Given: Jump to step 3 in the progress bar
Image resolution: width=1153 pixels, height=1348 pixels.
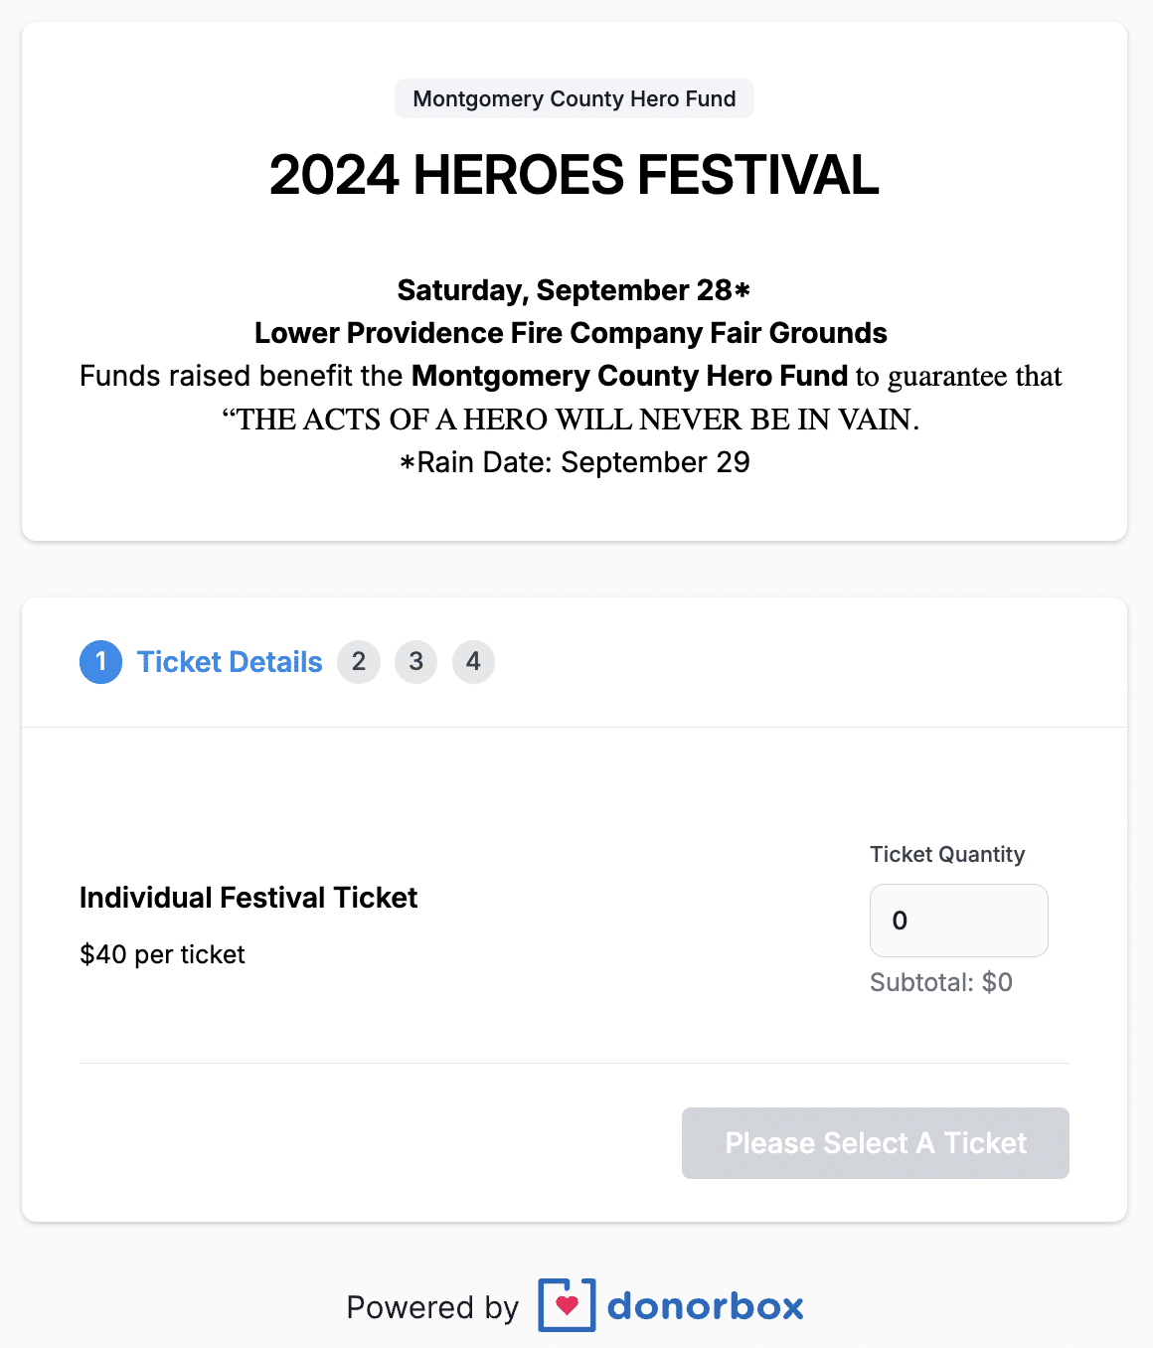Looking at the screenshot, I should tap(416, 662).
